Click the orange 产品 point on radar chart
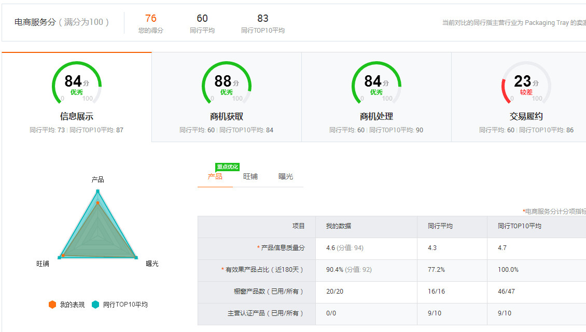The width and height of the screenshot is (586, 332). pos(97,202)
